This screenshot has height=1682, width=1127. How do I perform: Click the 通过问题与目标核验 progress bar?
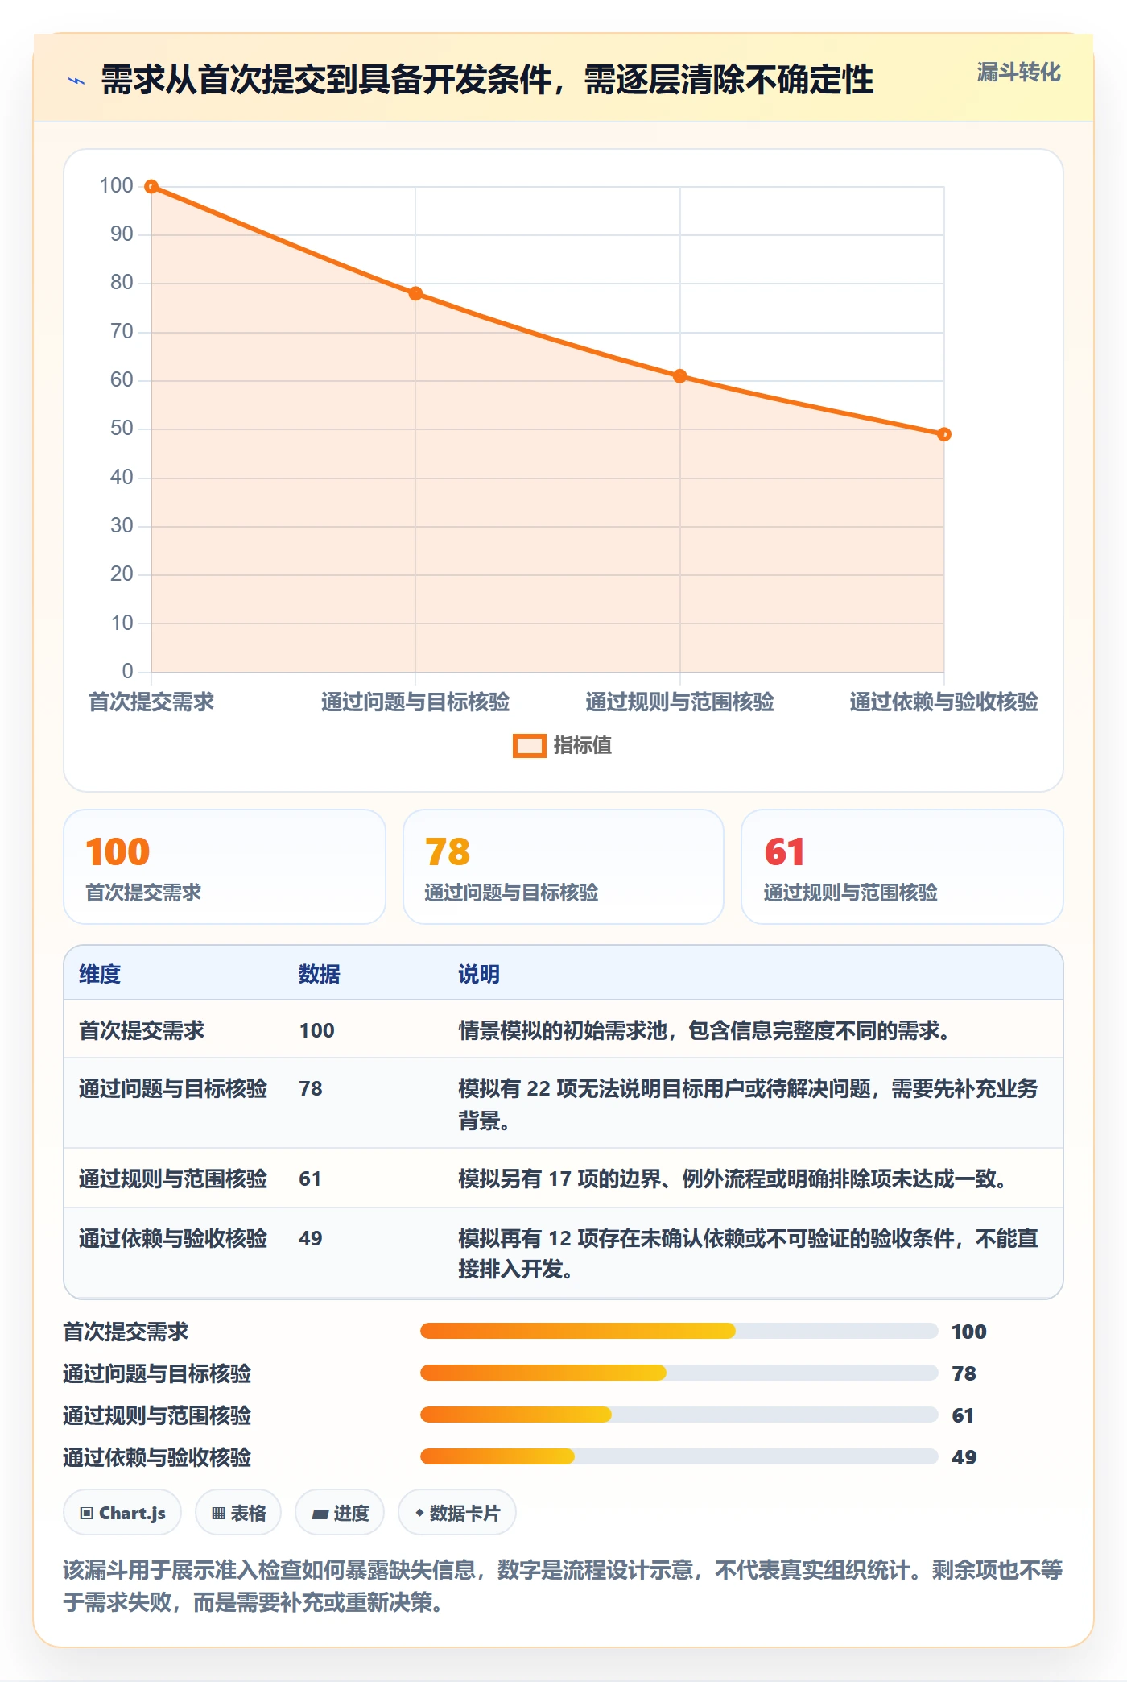pyautogui.click(x=679, y=1373)
